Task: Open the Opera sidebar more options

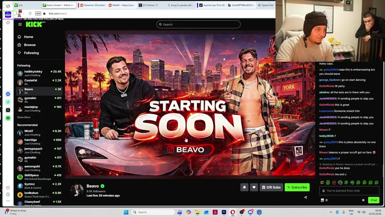Action: coord(8,201)
